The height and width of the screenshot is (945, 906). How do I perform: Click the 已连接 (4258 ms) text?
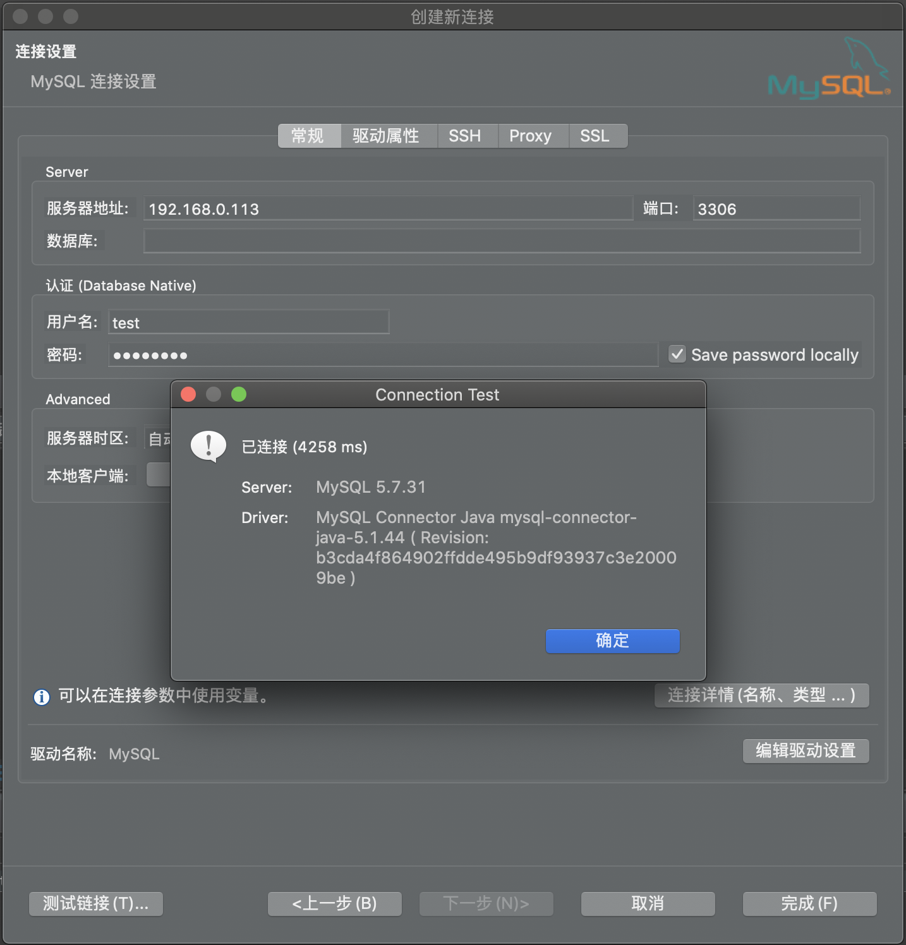tap(305, 447)
